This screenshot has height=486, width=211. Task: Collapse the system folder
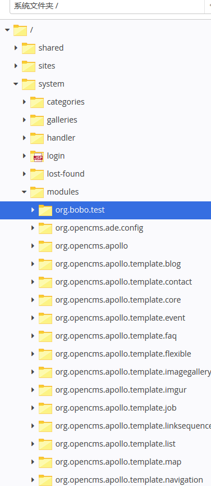(16, 84)
